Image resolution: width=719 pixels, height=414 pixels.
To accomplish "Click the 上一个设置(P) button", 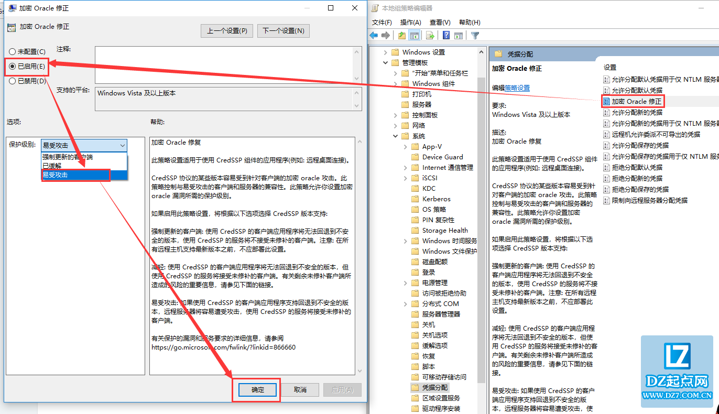I will 227,31.
